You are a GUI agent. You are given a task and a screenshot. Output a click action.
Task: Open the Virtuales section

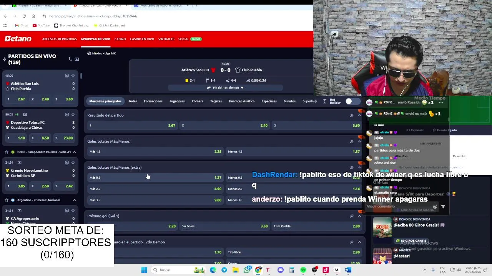pos(166,39)
